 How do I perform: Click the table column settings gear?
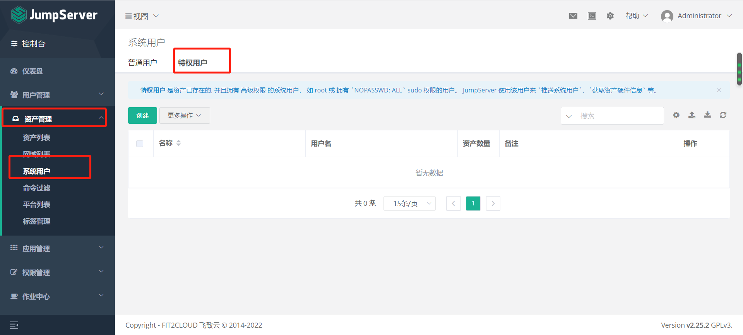pos(676,115)
